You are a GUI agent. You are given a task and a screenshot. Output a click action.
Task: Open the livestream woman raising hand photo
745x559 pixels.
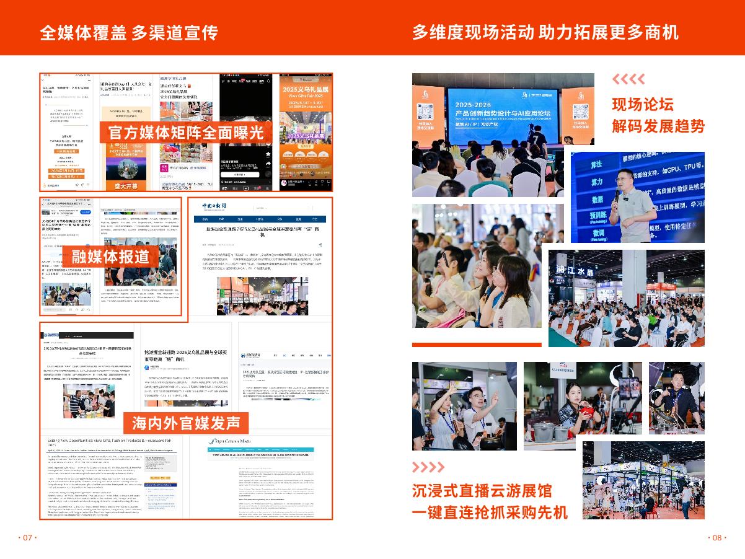pos(464,406)
